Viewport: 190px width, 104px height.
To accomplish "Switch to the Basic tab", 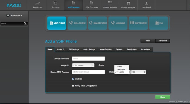I will tap(50, 49).
